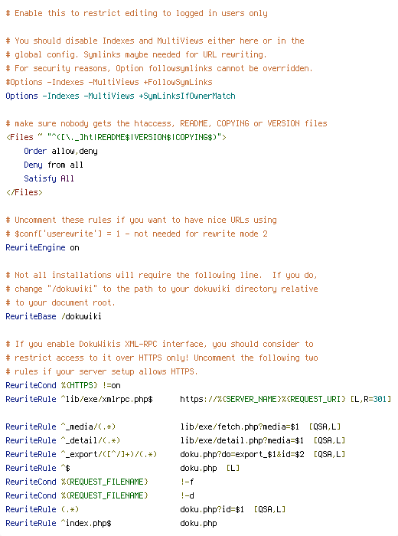This screenshot has width=398, height=536.
Task: Click the '[L,R=301]' flag text
Action: coord(370,399)
